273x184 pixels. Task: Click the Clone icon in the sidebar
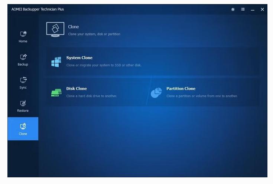tap(23, 126)
